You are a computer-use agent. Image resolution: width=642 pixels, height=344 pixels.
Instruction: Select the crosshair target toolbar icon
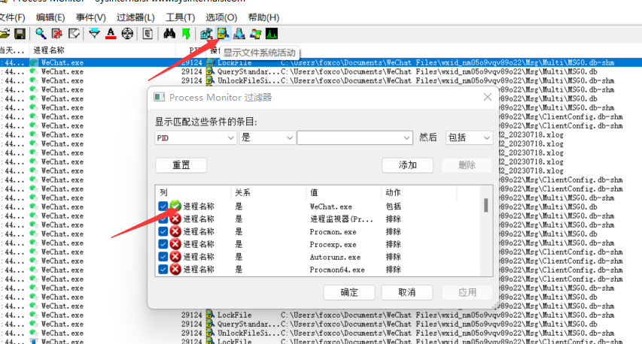pyautogui.click(x=127, y=34)
